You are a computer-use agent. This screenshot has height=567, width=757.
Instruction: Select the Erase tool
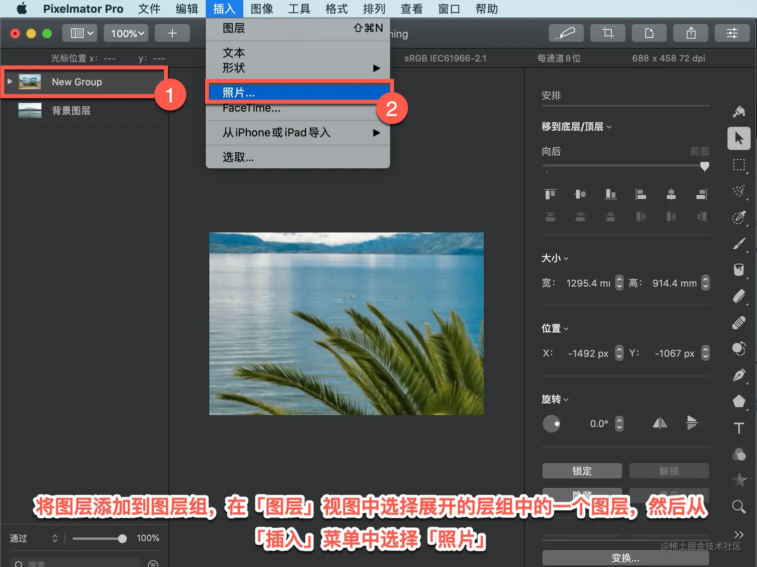(738, 295)
